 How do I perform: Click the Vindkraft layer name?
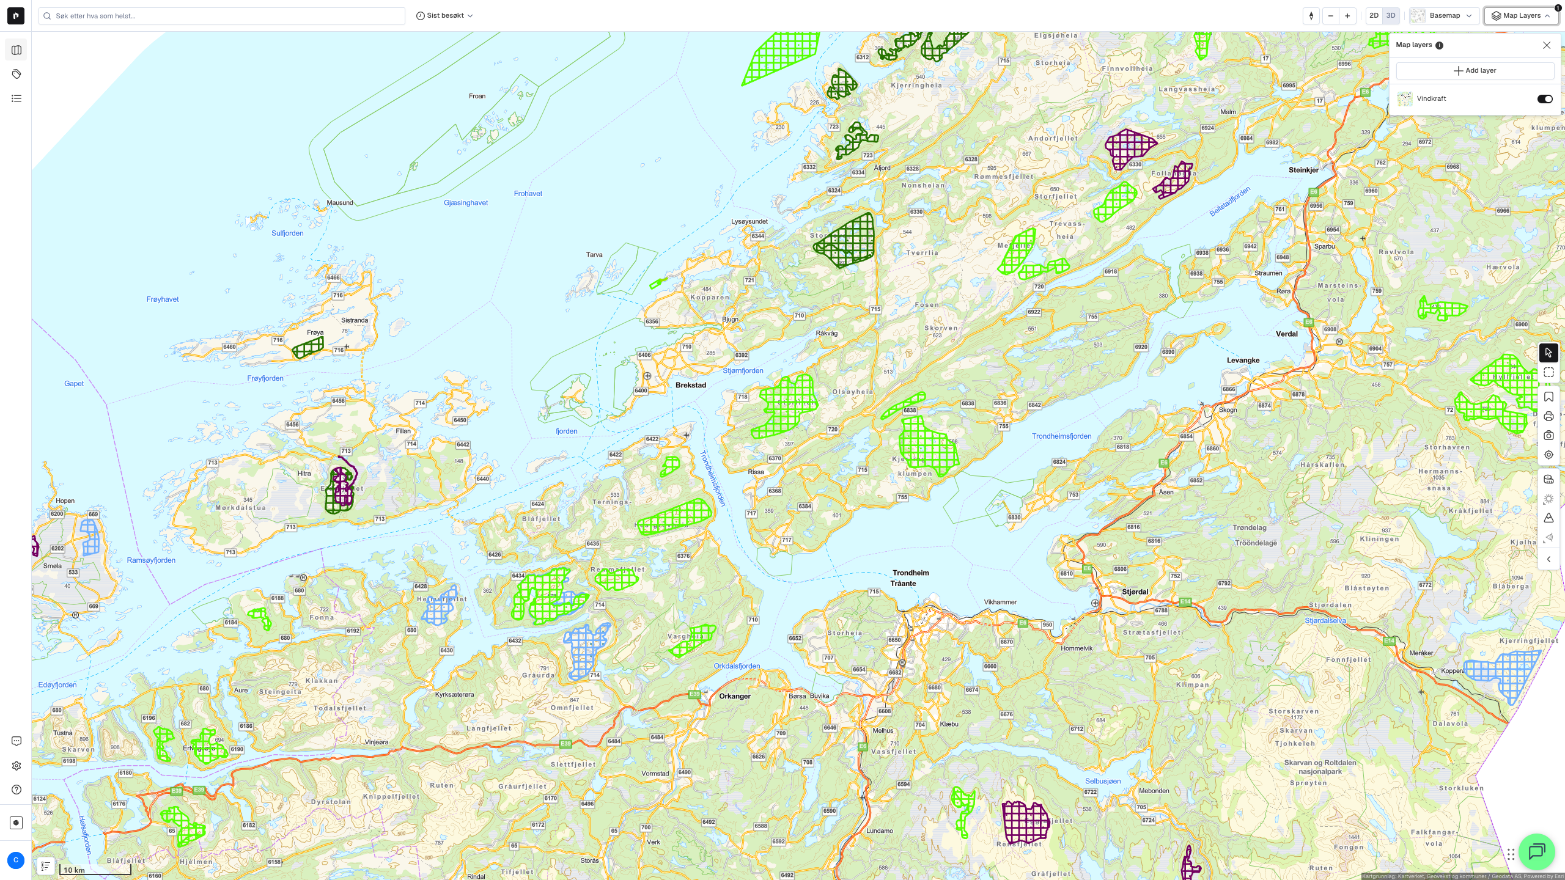coord(1431,99)
